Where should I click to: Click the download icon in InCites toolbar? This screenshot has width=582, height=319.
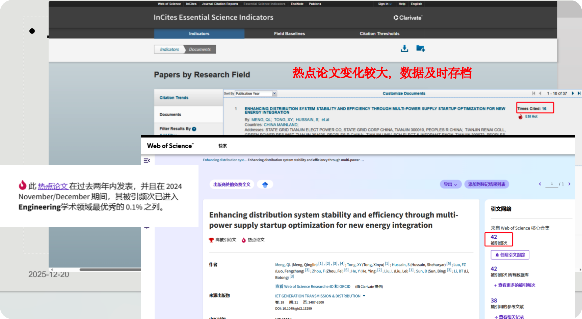(x=404, y=49)
